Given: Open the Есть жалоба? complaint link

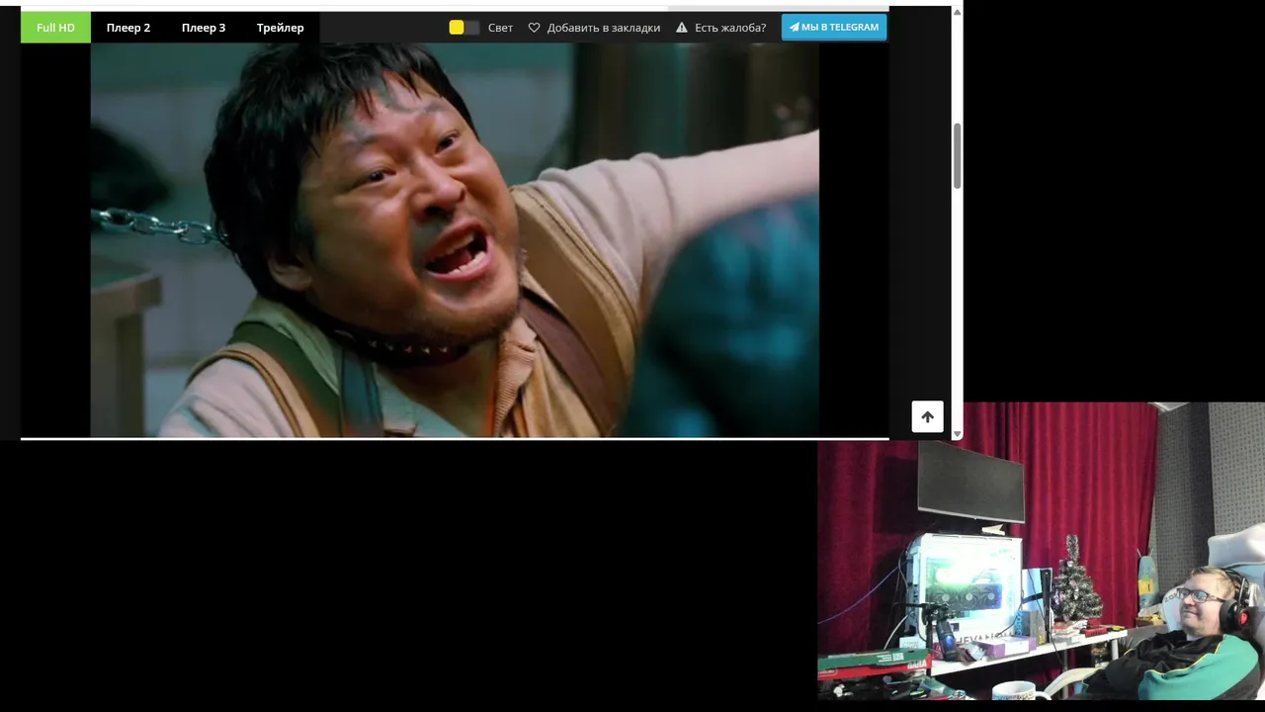Looking at the screenshot, I should tap(730, 28).
